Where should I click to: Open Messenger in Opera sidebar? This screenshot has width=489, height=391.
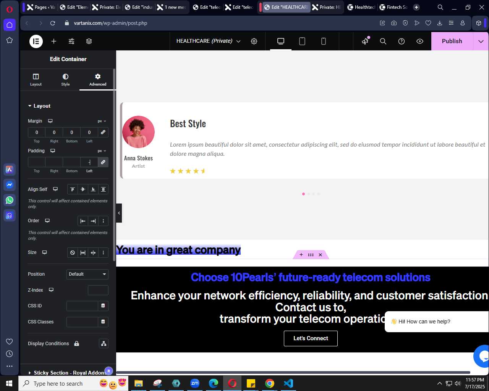[10, 185]
